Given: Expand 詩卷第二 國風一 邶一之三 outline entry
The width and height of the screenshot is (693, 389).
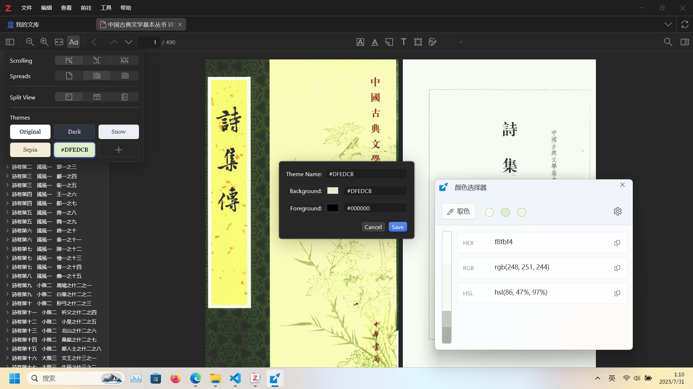Looking at the screenshot, I should [x=7, y=167].
